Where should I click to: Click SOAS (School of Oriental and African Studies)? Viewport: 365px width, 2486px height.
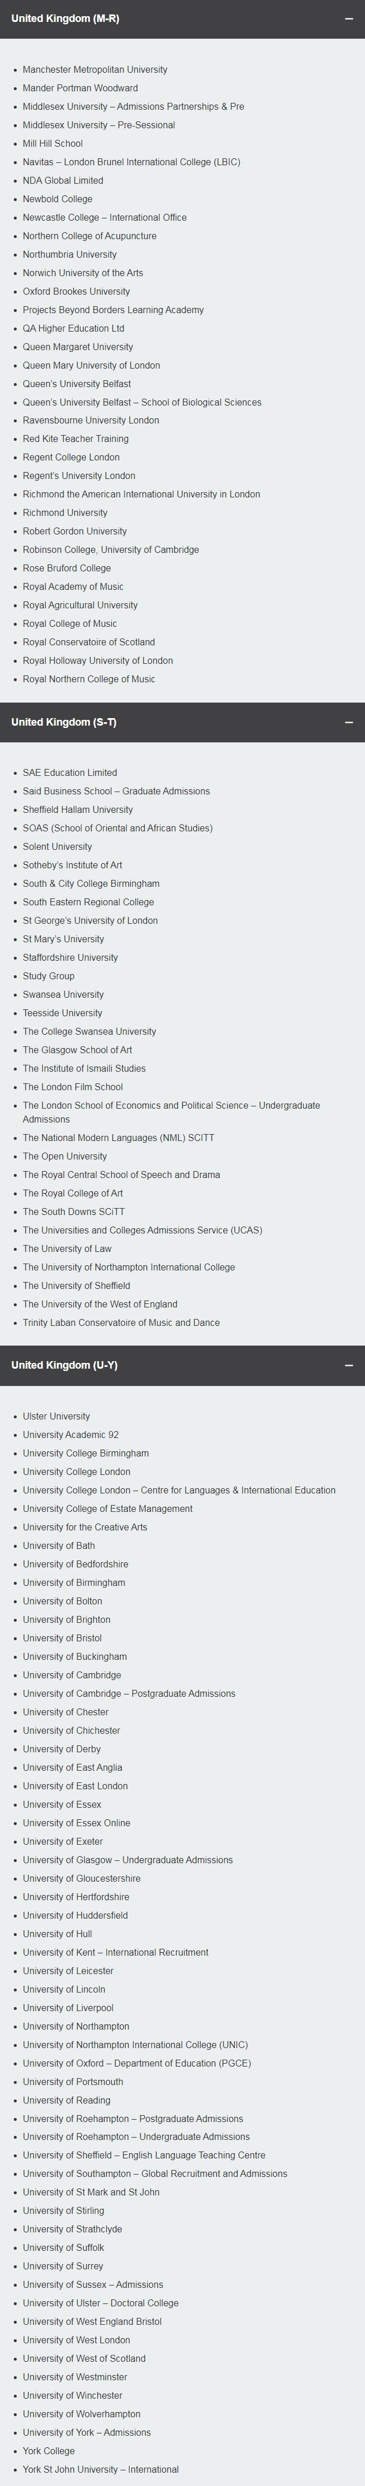[118, 828]
